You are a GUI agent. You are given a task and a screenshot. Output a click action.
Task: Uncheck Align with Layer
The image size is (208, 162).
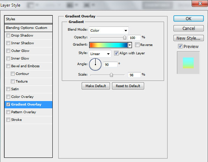116,53
